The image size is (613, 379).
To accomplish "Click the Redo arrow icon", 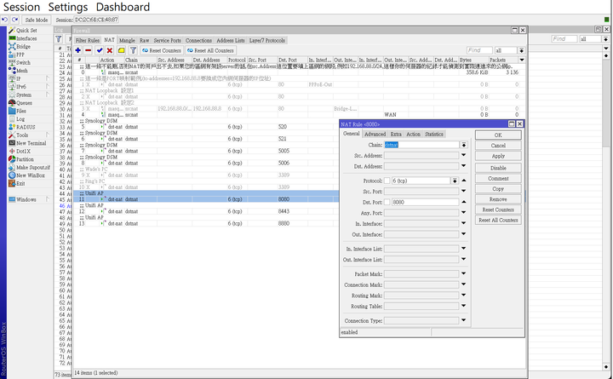I will (x=14, y=20).
